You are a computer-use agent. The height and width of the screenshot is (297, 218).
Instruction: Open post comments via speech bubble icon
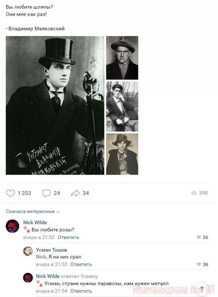pos(47,193)
